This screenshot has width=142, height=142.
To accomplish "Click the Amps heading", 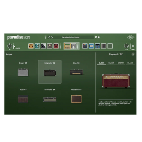I will point(9,54).
